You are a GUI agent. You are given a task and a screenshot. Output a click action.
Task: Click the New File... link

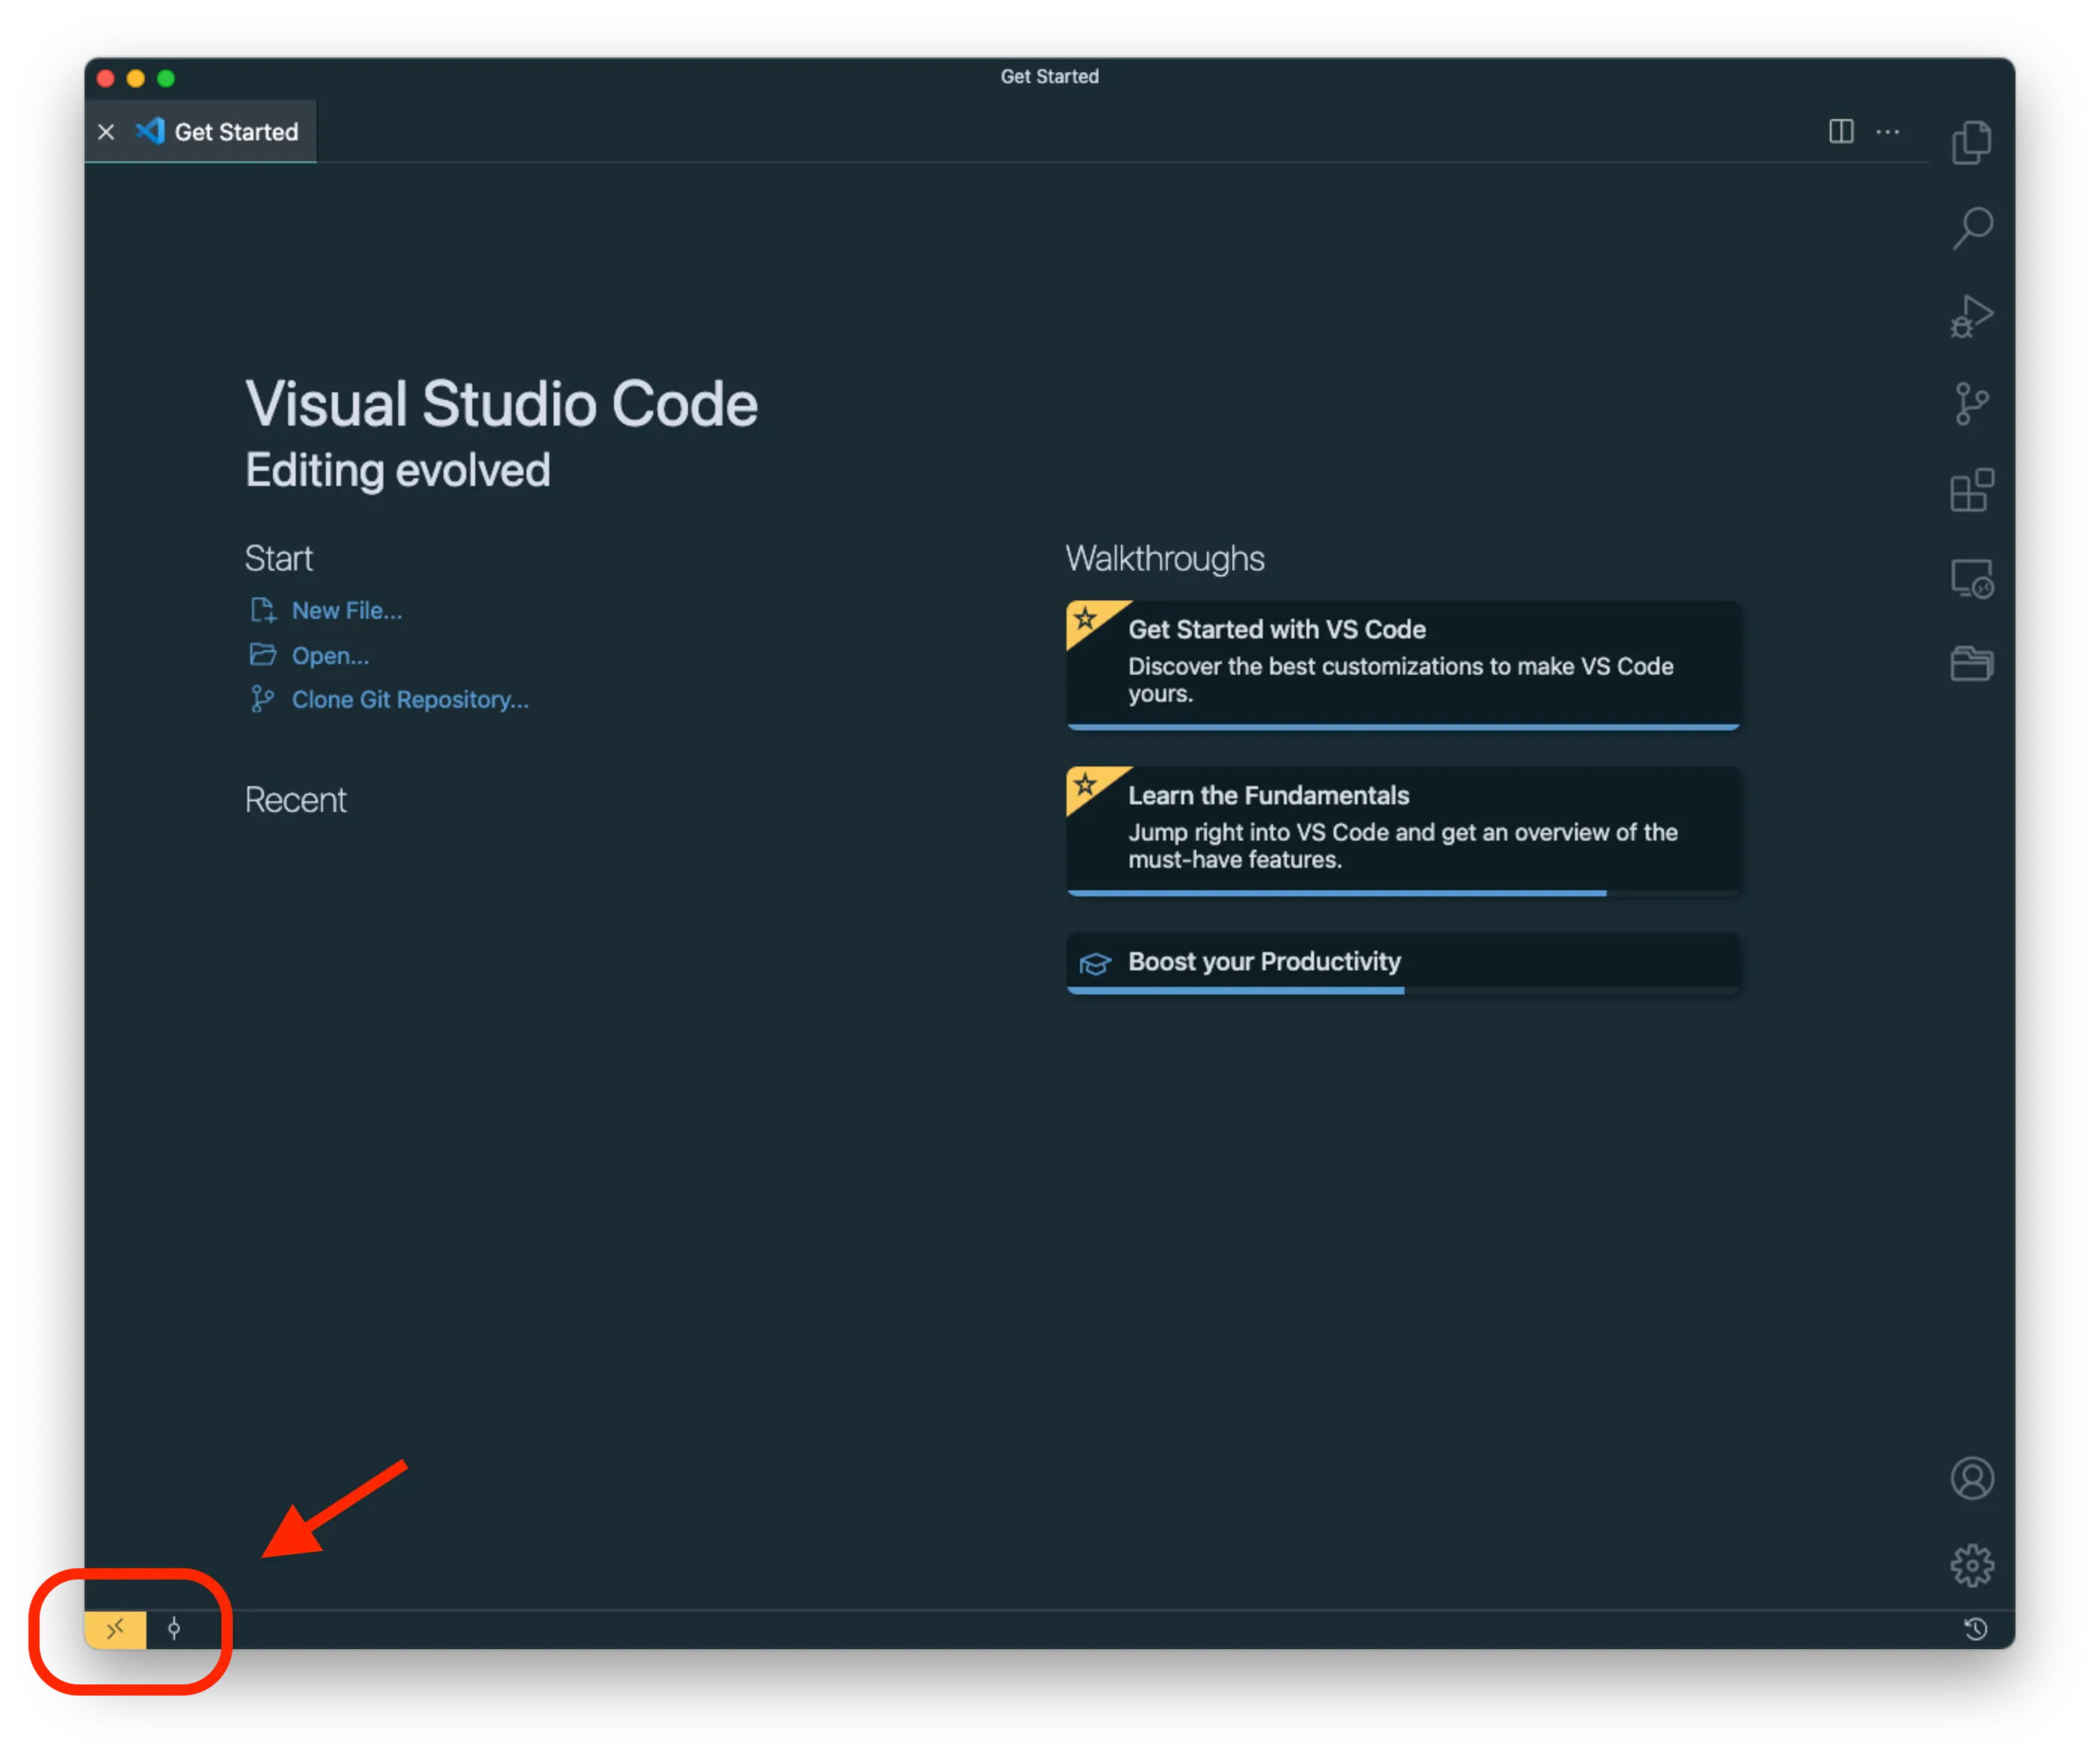(346, 610)
